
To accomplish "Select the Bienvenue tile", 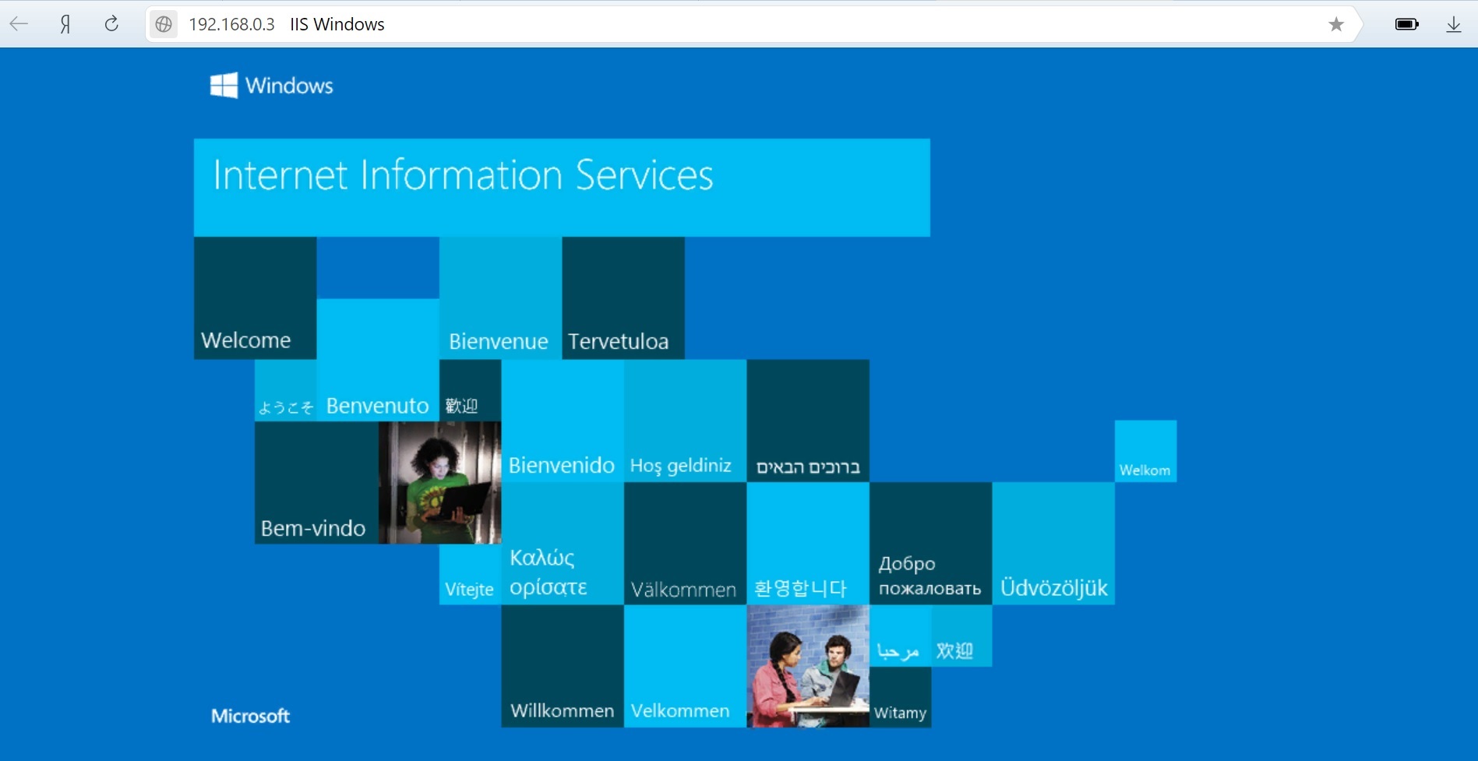I will 500,298.
